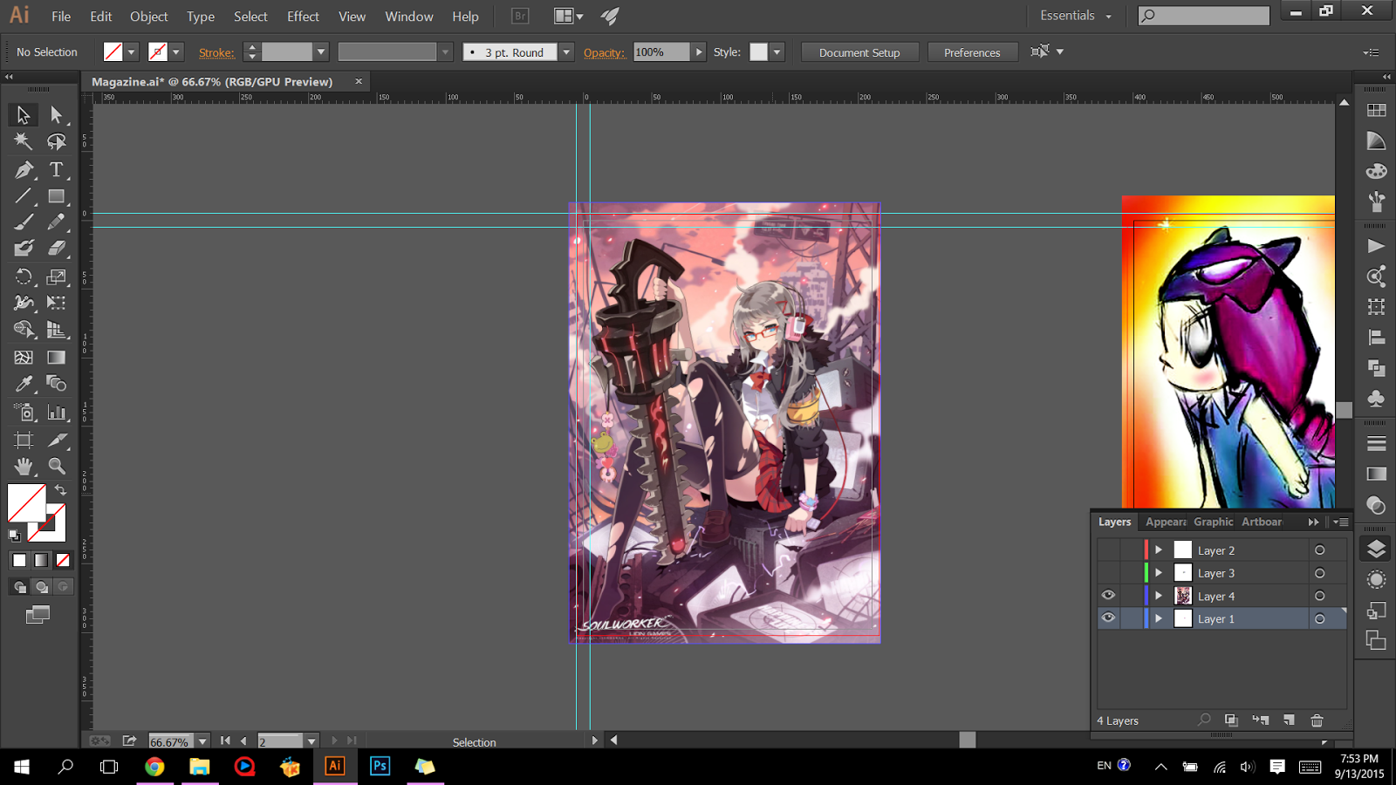The width and height of the screenshot is (1396, 785).
Task: Activate the Rotate tool
Action: tap(24, 277)
